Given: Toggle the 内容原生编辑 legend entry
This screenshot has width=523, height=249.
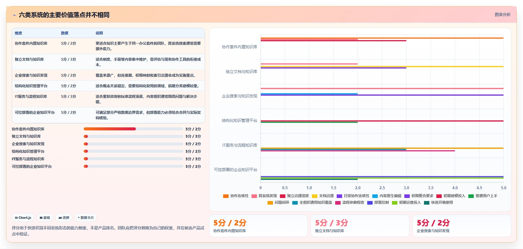Looking at the screenshot, I should click(x=387, y=196).
